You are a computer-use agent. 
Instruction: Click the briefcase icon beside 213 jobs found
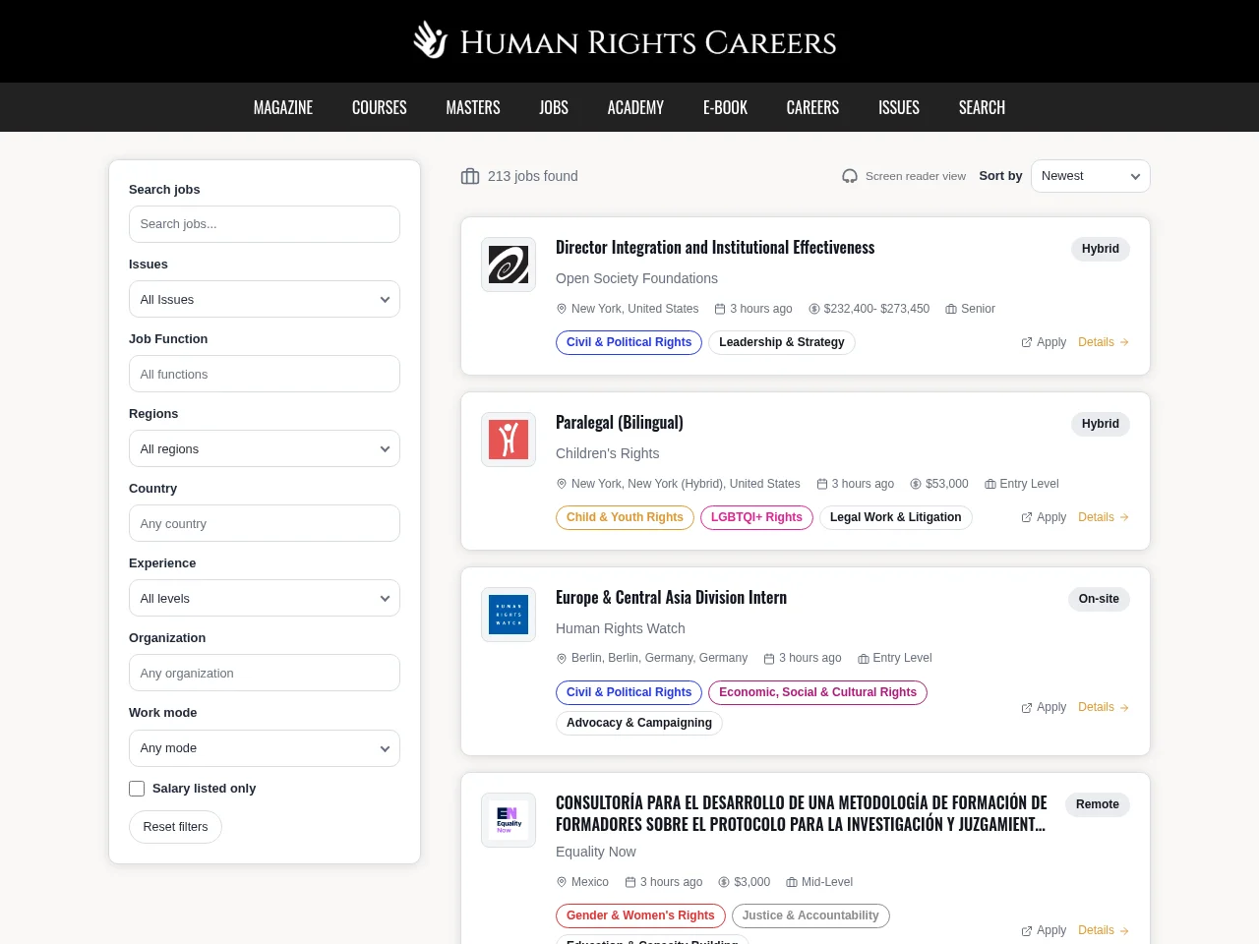tap(470, 176)
